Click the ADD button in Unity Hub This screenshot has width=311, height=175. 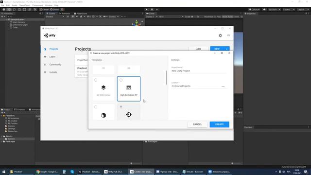pyautogui.click(x=199, y=49)
